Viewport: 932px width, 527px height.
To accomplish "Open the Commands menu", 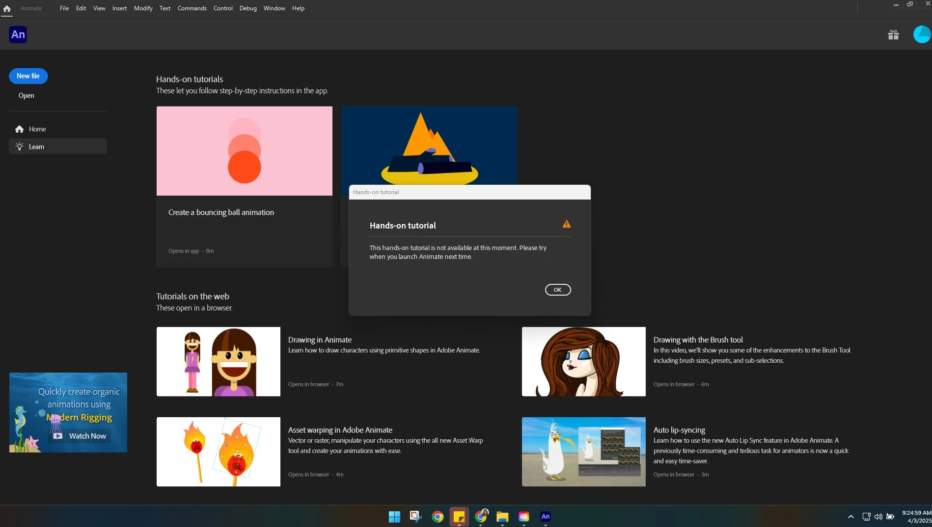I will 192,8.
